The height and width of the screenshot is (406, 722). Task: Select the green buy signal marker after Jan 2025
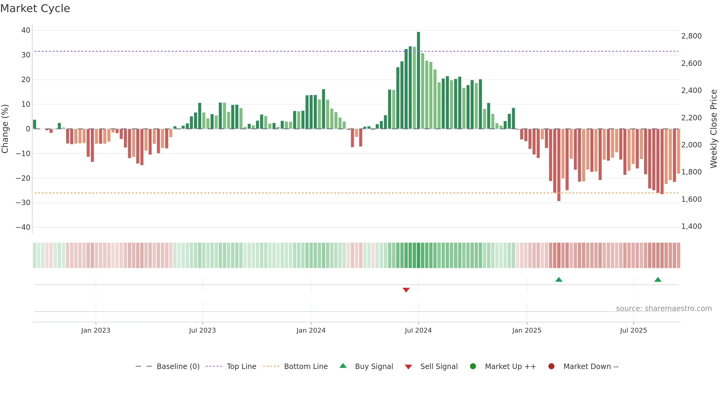[559, 279]
